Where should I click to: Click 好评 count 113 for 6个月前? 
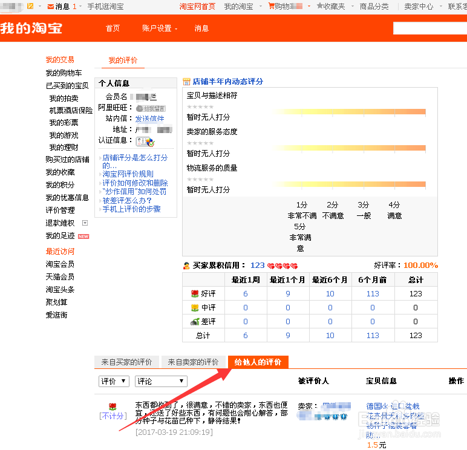[373, 294]
